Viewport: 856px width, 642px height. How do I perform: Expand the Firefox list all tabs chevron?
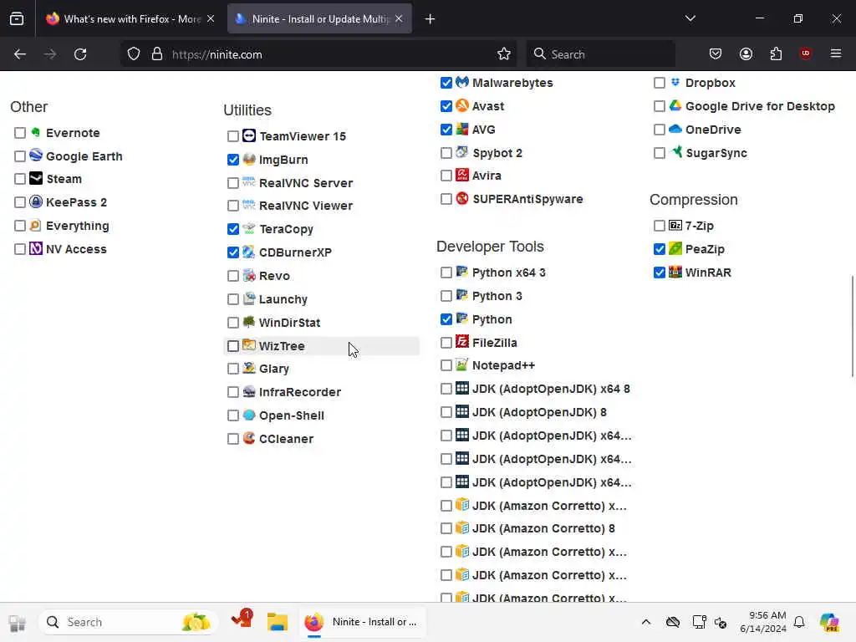pos(690,18)
